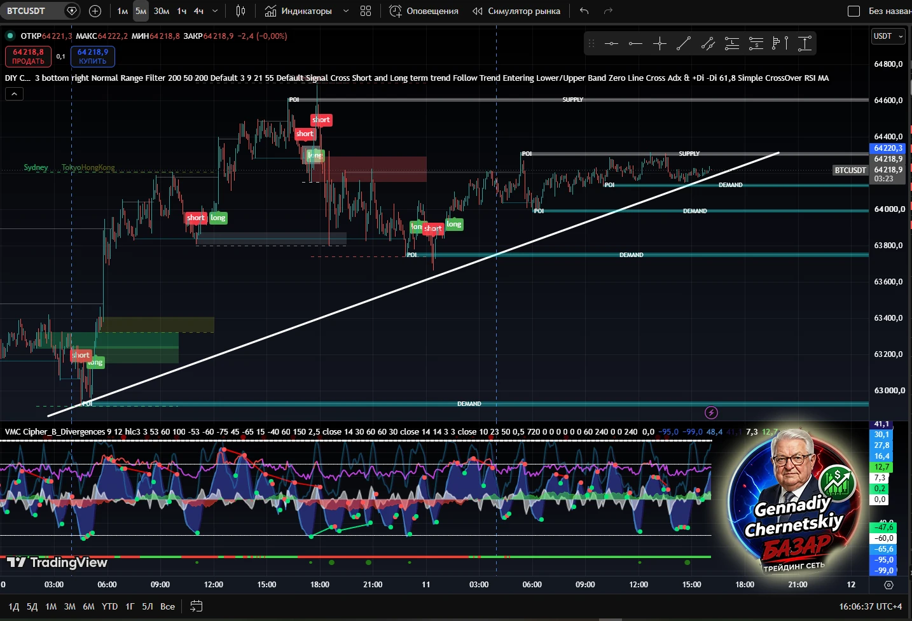This screenshot has height=621, width=912.
Task: Select the 1Д date range
Action: 14,606
